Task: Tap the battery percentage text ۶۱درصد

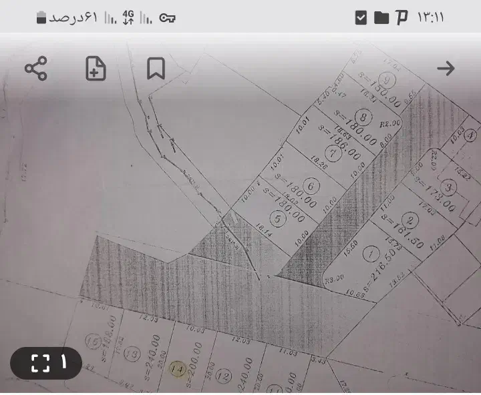Action: pos(73,17)
